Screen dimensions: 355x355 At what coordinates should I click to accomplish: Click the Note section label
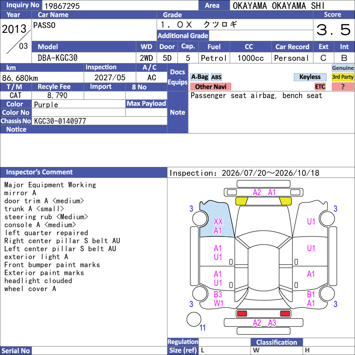(x=177, y=112)
